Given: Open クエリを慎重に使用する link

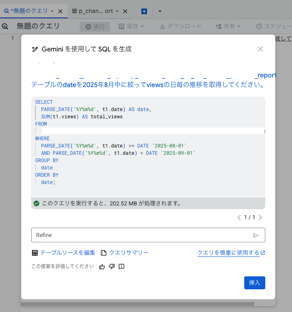Looking at the screenshot, I should pos(228,253).
